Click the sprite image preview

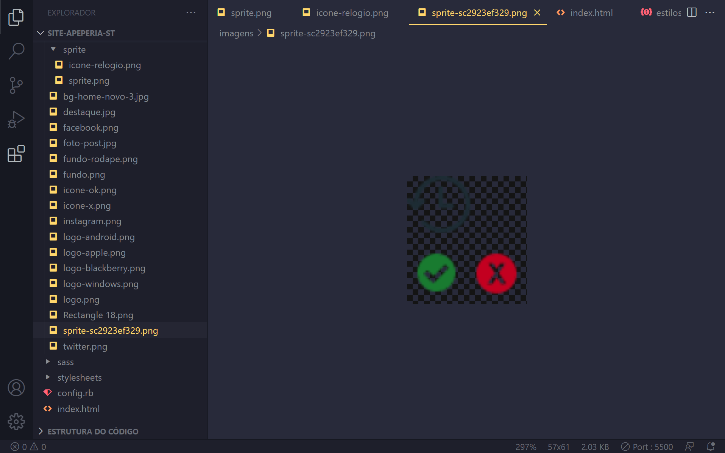(467, 240)
